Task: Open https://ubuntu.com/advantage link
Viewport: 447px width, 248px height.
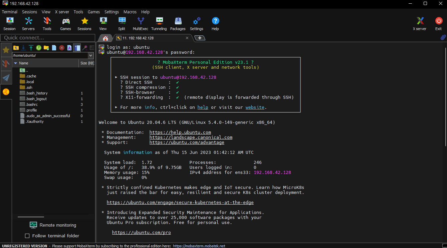Action: point(187,142)
